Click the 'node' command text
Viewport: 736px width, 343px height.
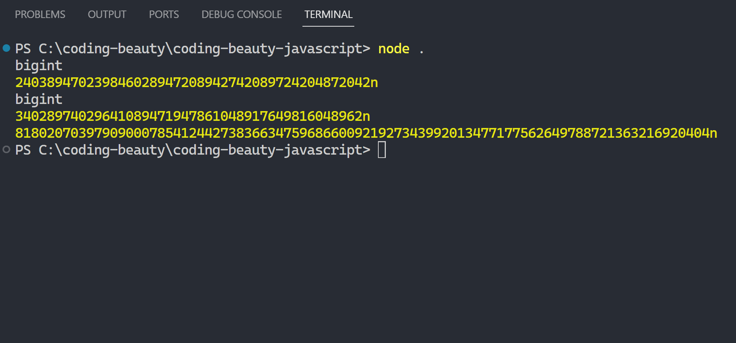click(x=393, y=49)
